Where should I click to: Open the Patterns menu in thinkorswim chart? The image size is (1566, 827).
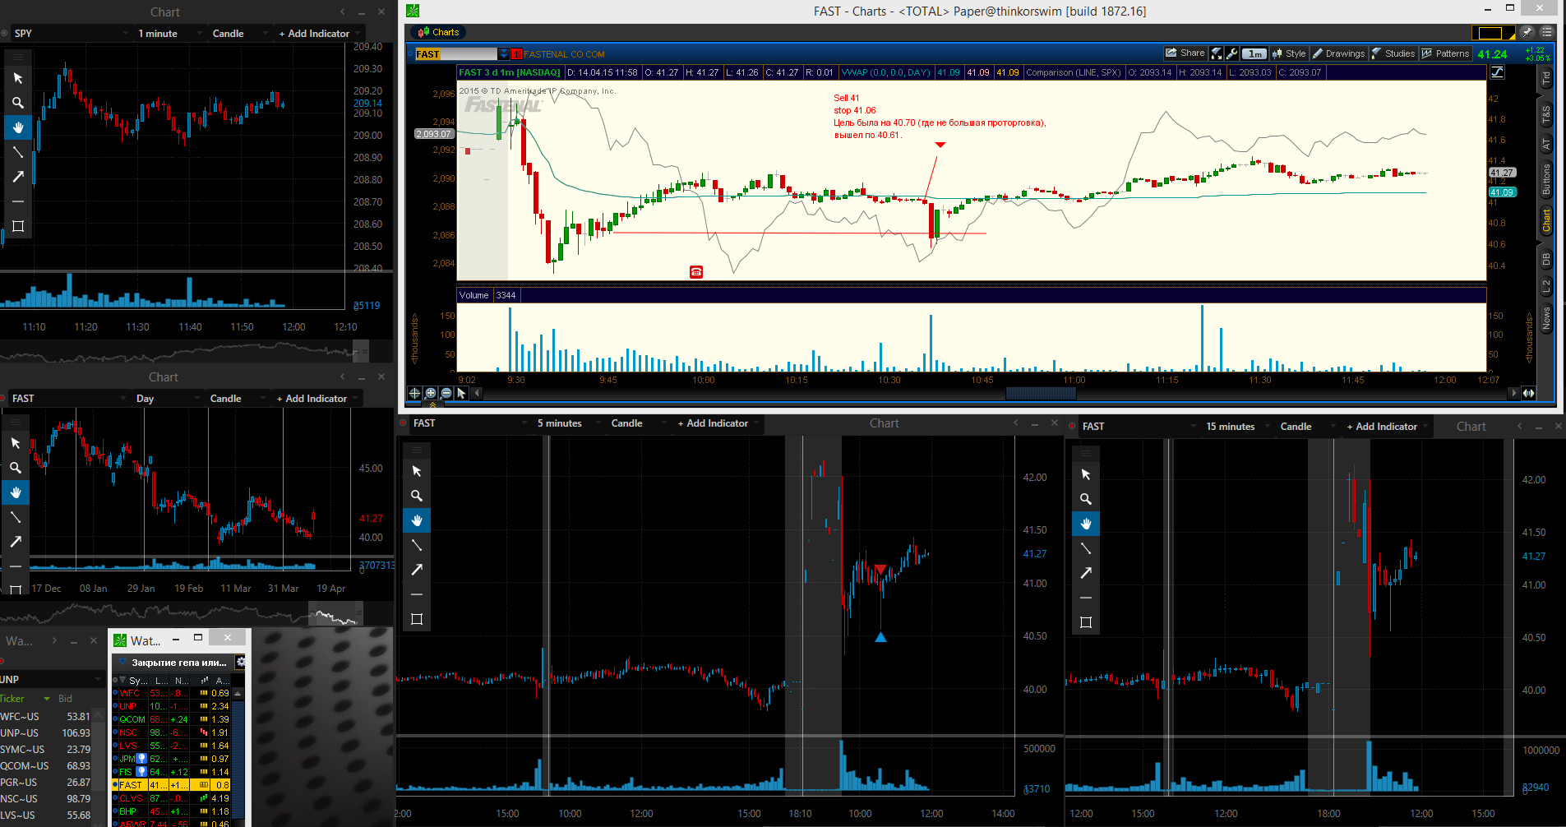pos(1445,53)
